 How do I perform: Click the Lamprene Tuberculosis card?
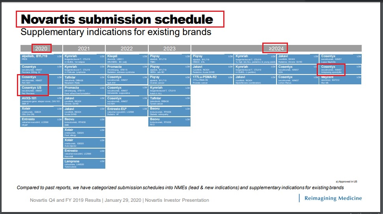[84, 164]
